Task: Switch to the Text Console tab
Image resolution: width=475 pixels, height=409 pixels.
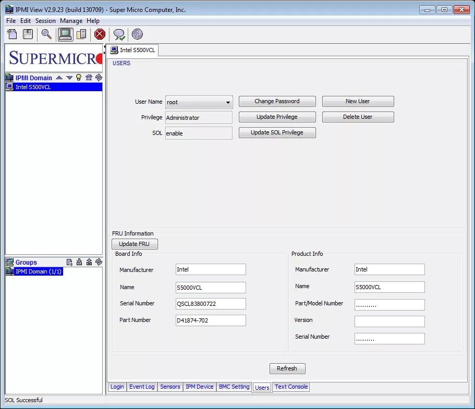Action: (291, 387)
